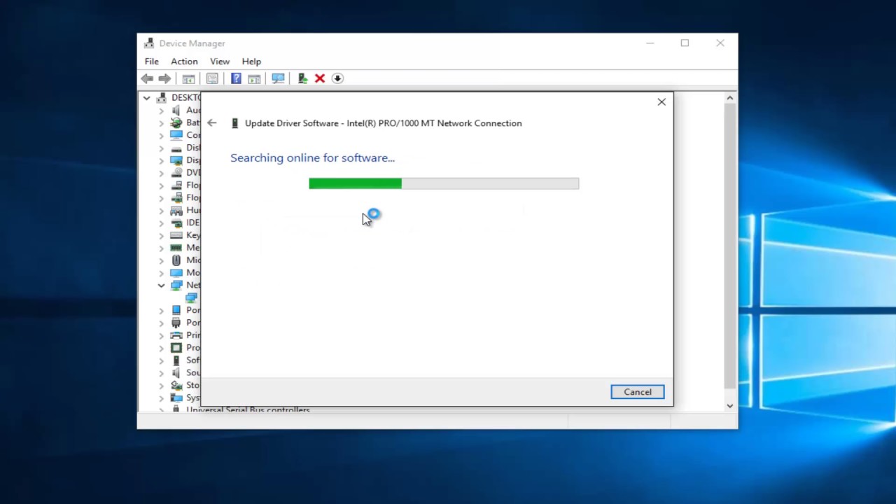Click the Uninstall device red X icon
Screen dimensions: 896x504
click(319, 78)
